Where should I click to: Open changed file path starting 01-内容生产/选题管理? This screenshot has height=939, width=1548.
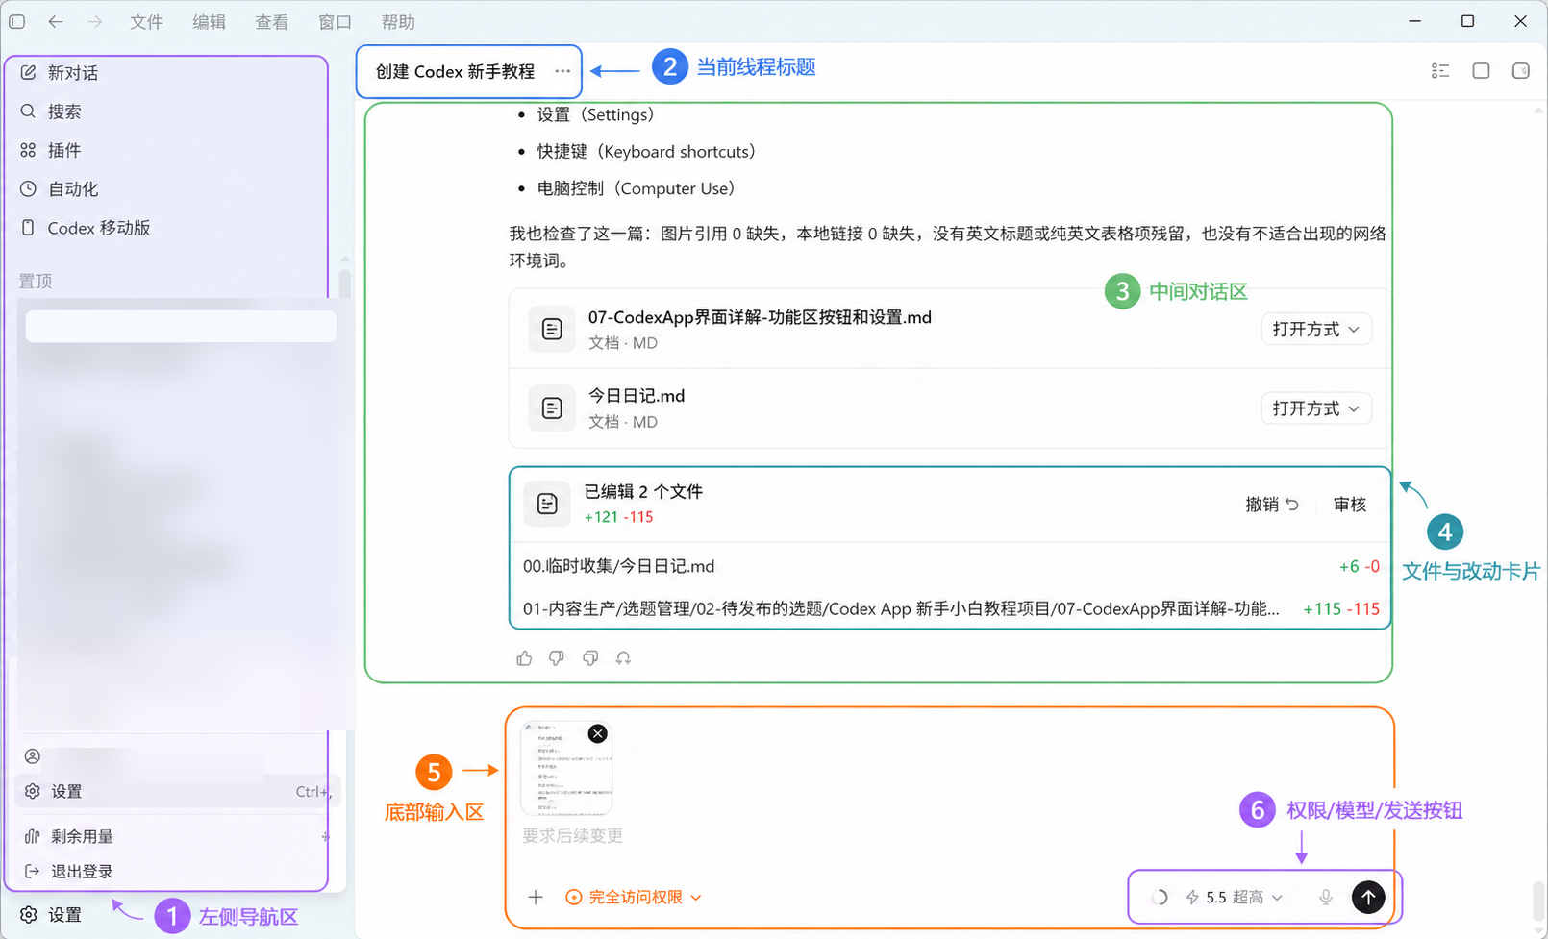click(901, 608)
